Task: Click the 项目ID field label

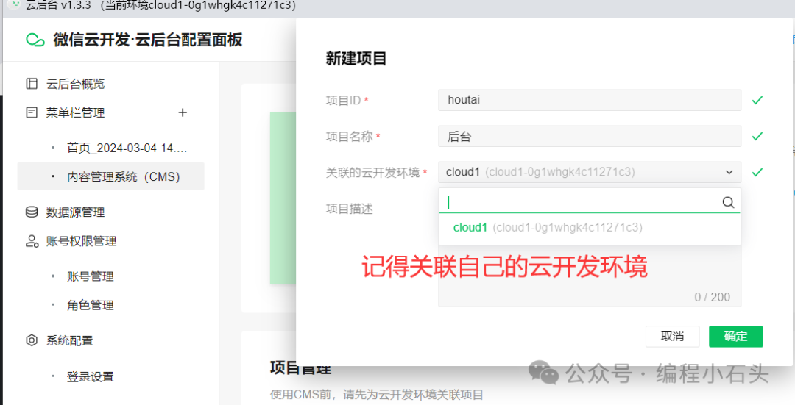Action: 343,100
